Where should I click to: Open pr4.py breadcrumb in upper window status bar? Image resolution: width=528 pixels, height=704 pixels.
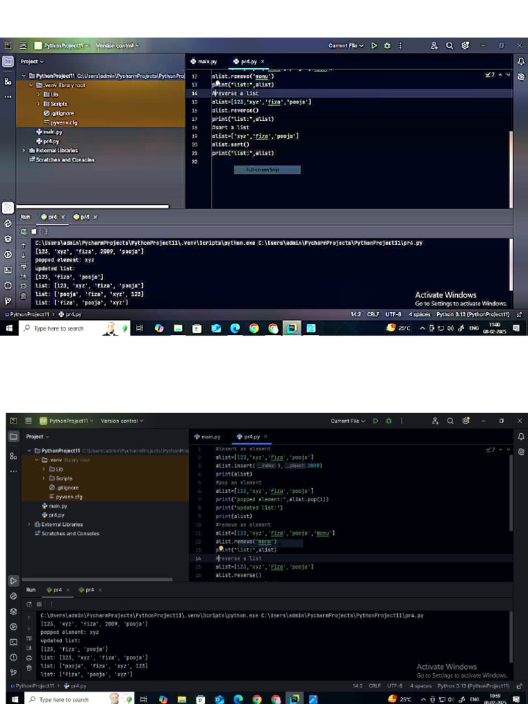pos(70,315)
